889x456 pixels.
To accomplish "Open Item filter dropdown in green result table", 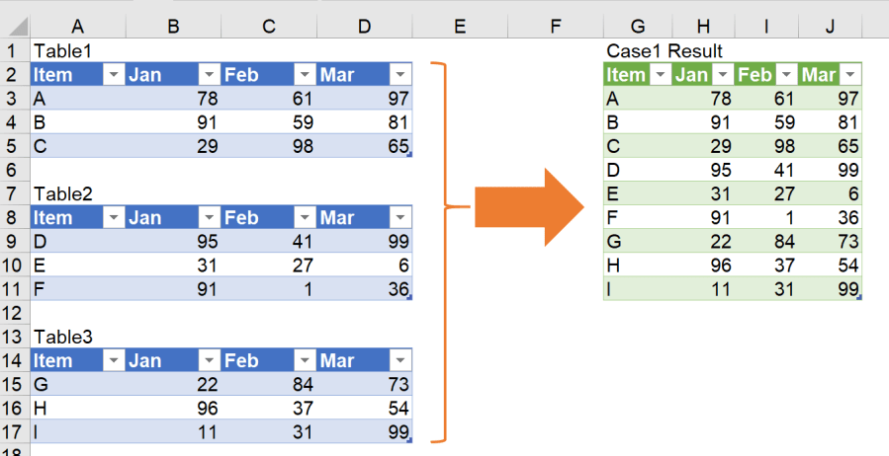I will [x=658, y=75].
